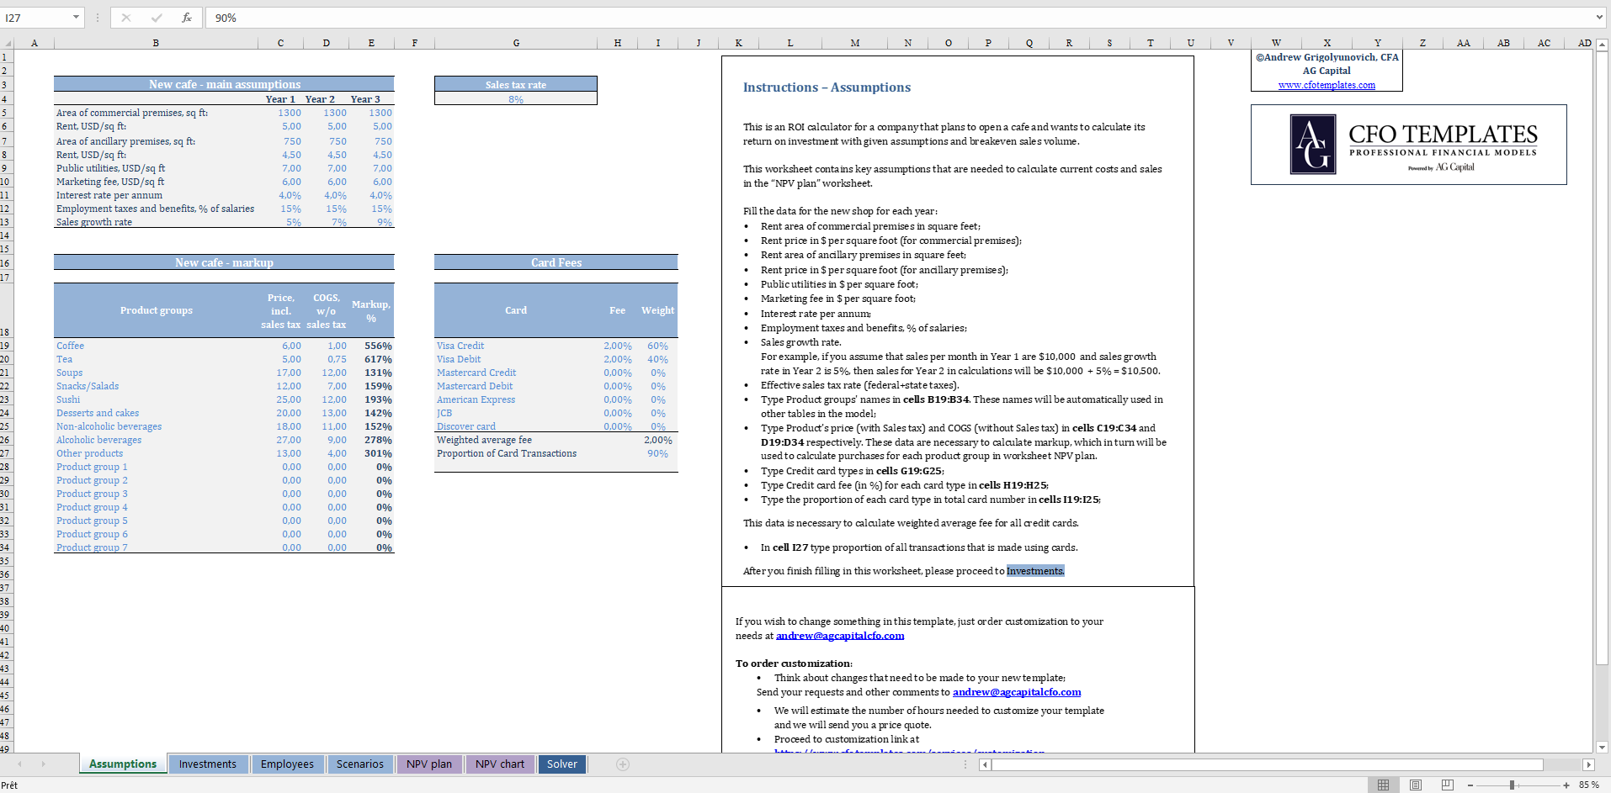Click the next sheet navigation arrow
Image resolution: width=1611 pixels, height=793 pixels.
(43, 764)
